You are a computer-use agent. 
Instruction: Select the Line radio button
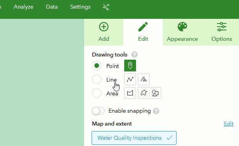[97, 79]
